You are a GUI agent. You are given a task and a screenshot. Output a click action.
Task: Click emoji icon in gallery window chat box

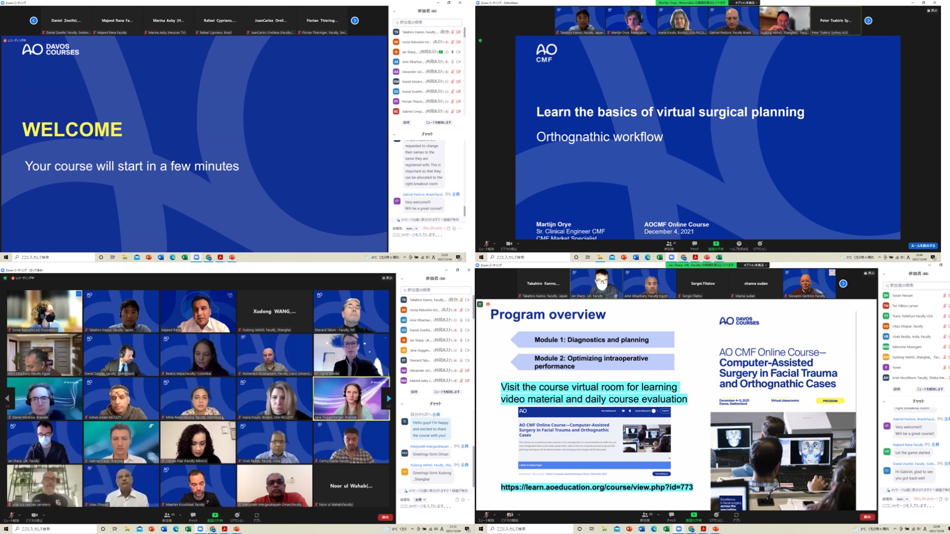463,500
